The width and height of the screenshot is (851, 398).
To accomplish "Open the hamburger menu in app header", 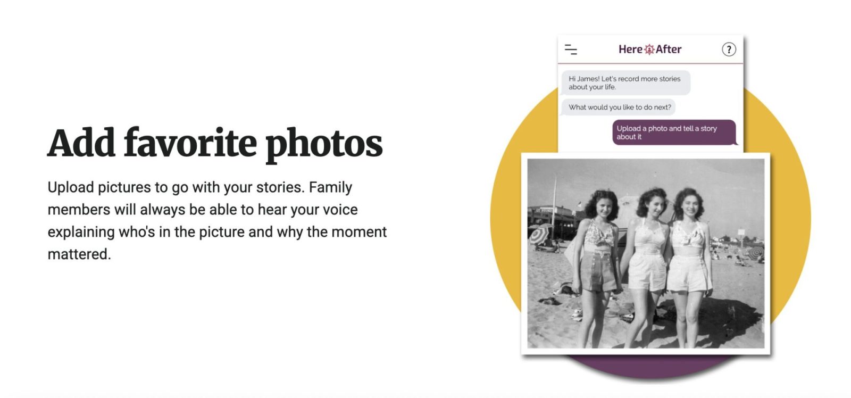I will click(x=571, y=49).
